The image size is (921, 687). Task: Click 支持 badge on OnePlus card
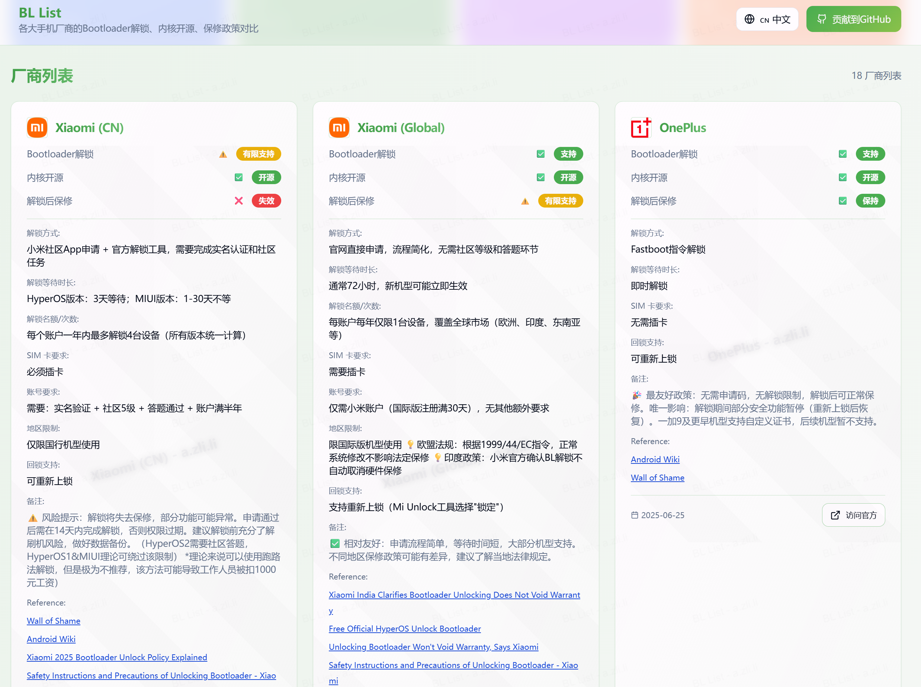pos(871,154)
